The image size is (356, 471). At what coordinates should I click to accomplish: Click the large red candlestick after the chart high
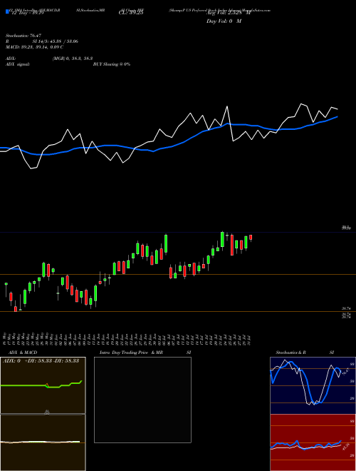click(x=232, y=245)
